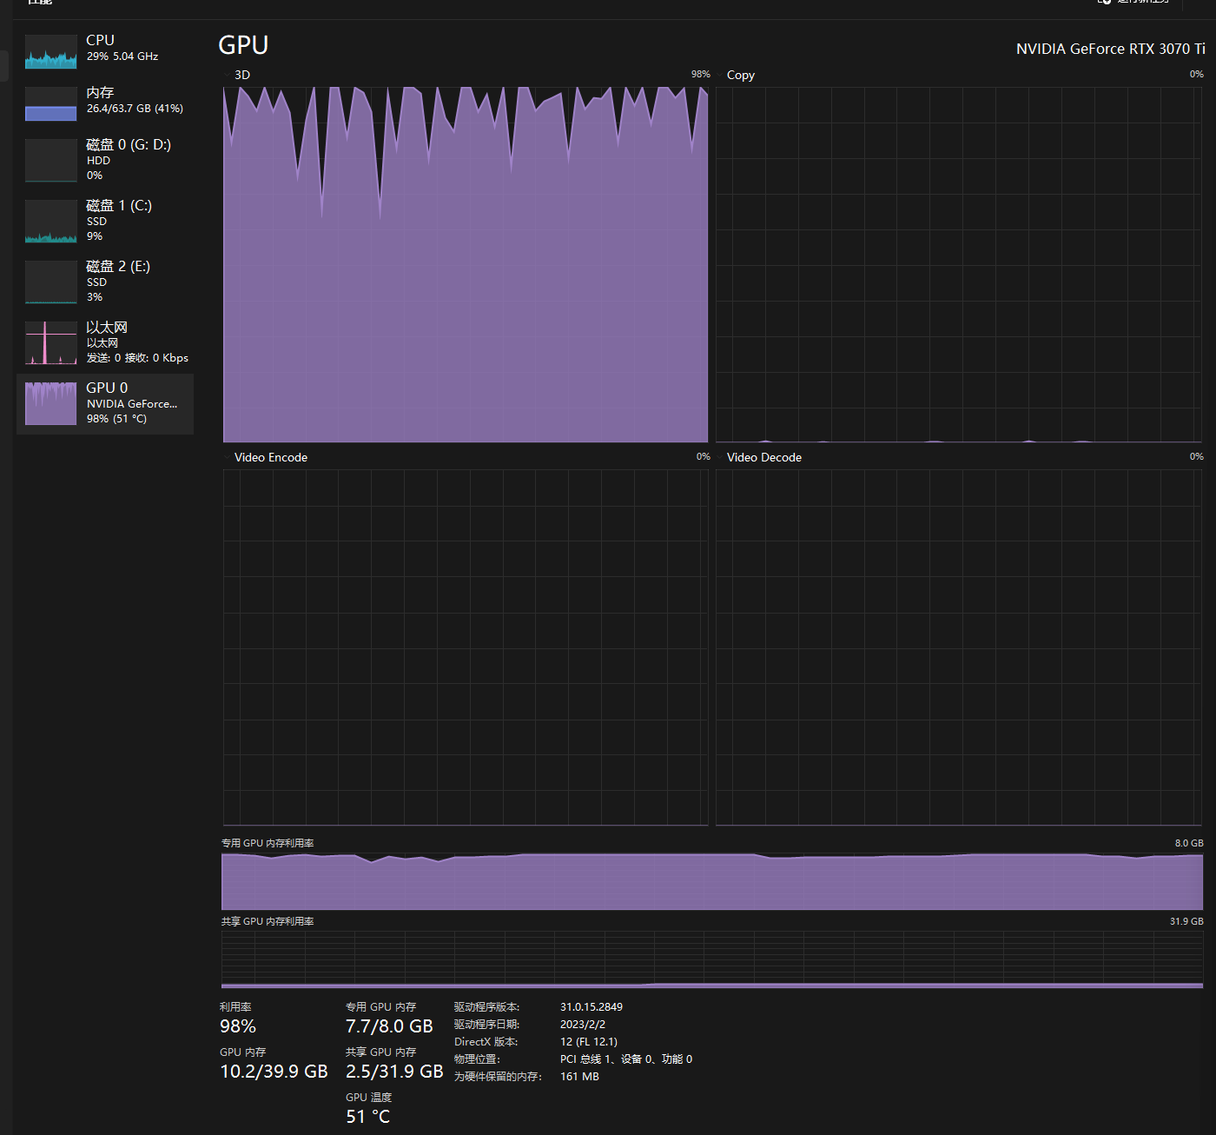Screen dimensions: 1216x1135
Task: Click inside the Video Encode graph
Action: click(466, 647)
